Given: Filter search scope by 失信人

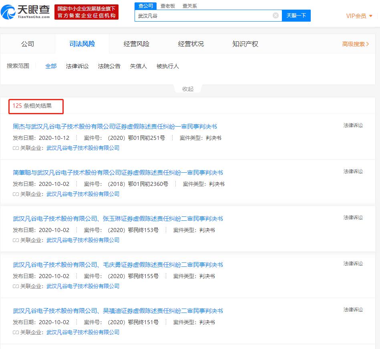Looking at the screenshot, I should click(x=139, y=66).
